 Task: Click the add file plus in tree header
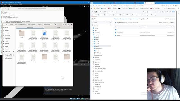coord(108,22)
